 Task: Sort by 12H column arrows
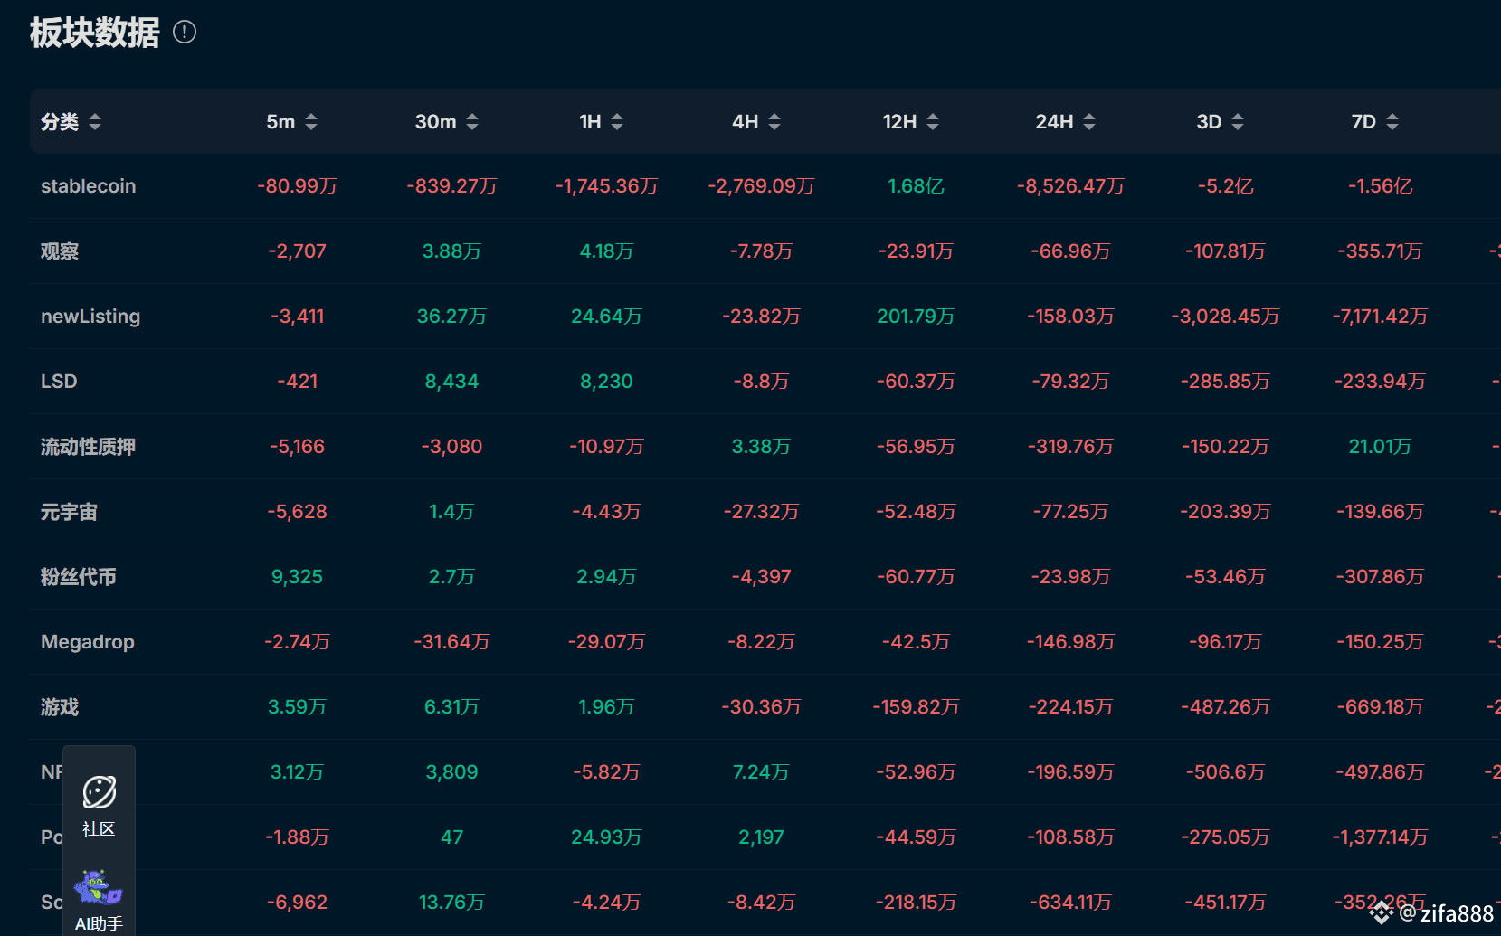933,122
